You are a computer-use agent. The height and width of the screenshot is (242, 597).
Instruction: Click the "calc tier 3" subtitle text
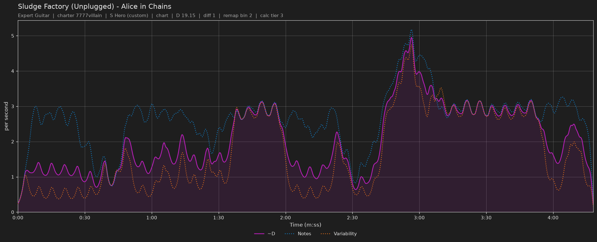pos(272,16)
